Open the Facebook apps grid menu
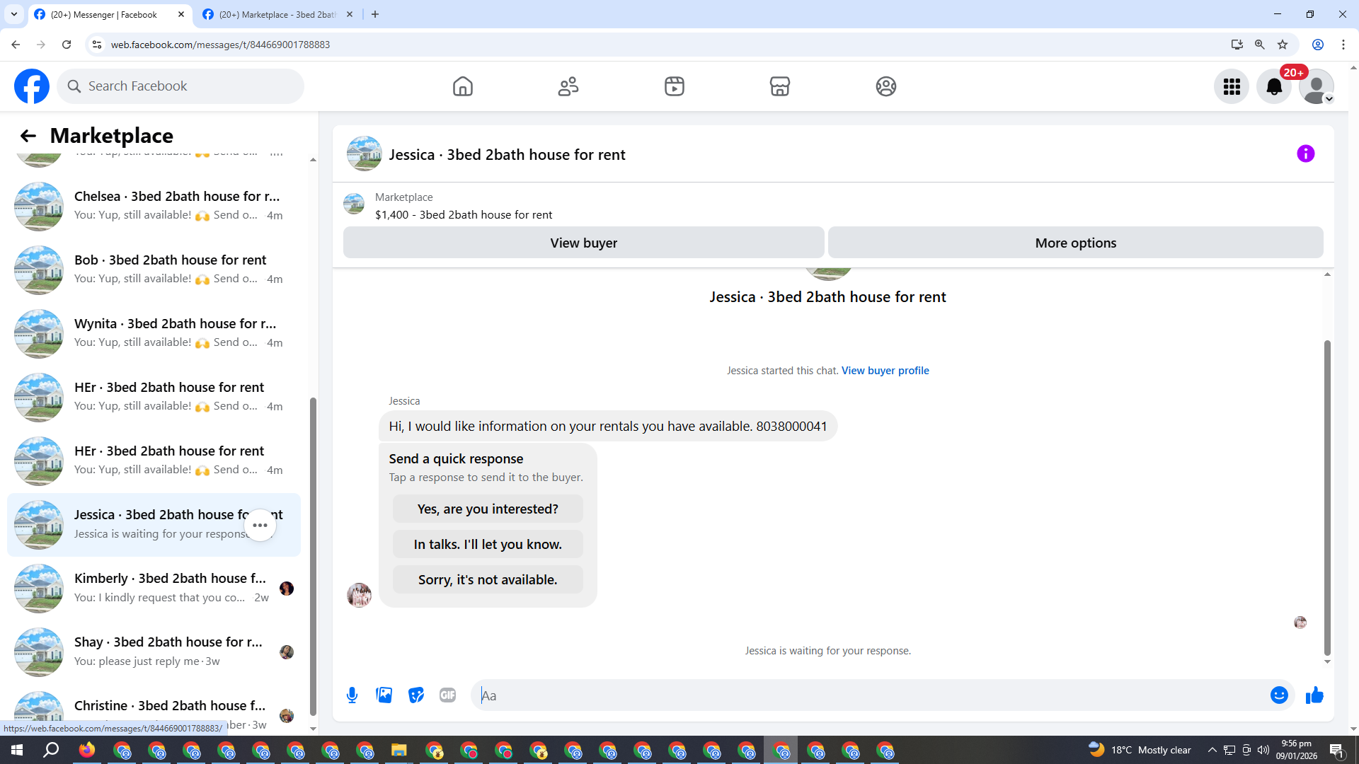The width and height of the screenshot is (1359, 764). 1232,86
